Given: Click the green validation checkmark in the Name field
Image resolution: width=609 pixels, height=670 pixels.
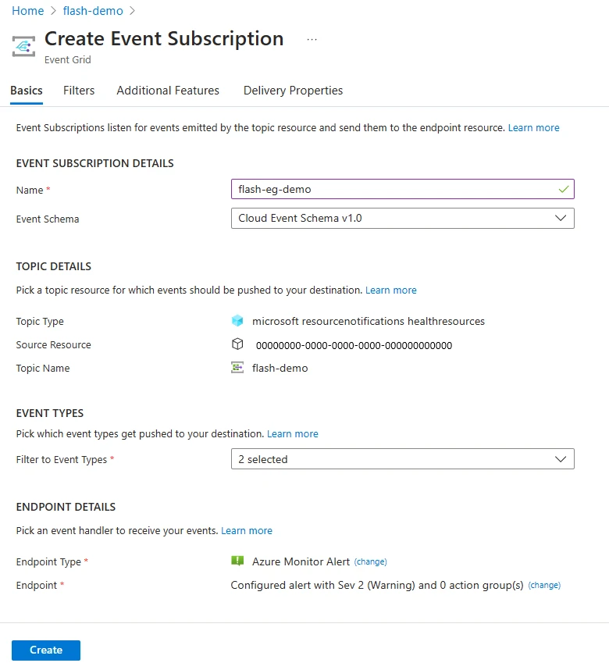Looking at the screenshot, I should [x=564, y=189].
